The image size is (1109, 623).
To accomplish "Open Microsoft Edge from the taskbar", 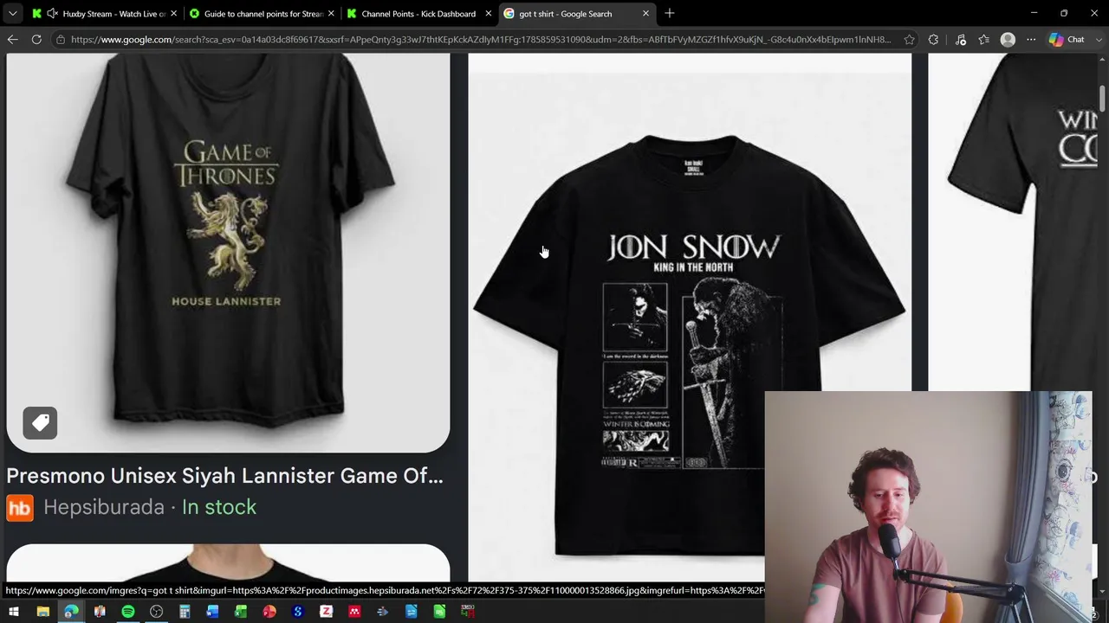I will [x=71, y=613].
